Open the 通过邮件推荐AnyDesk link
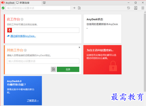 23,36
